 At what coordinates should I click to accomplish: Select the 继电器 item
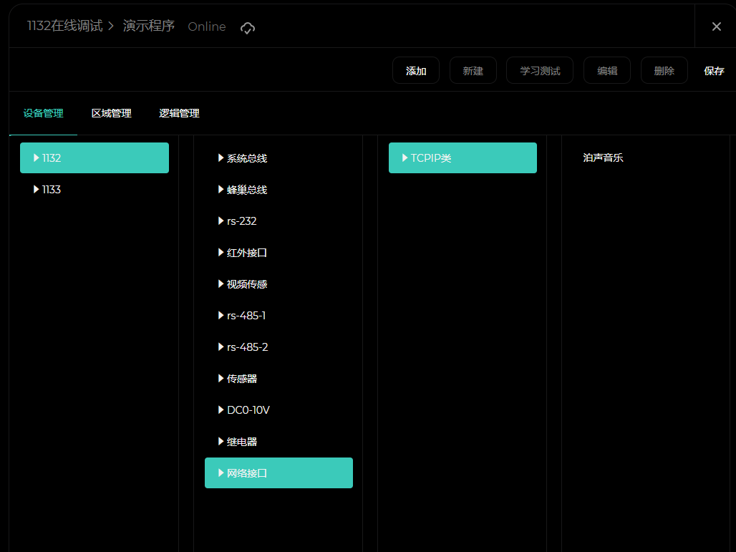coord(279,441)
